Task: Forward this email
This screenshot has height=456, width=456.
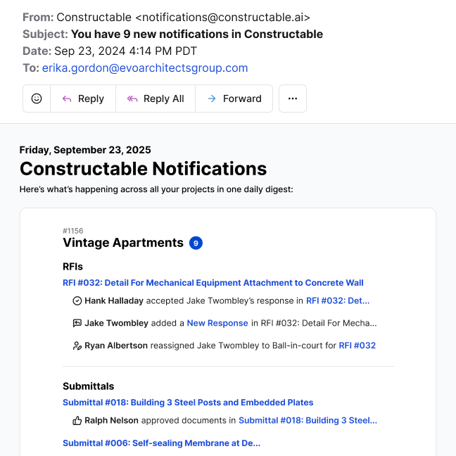Action: pos(234,99)
